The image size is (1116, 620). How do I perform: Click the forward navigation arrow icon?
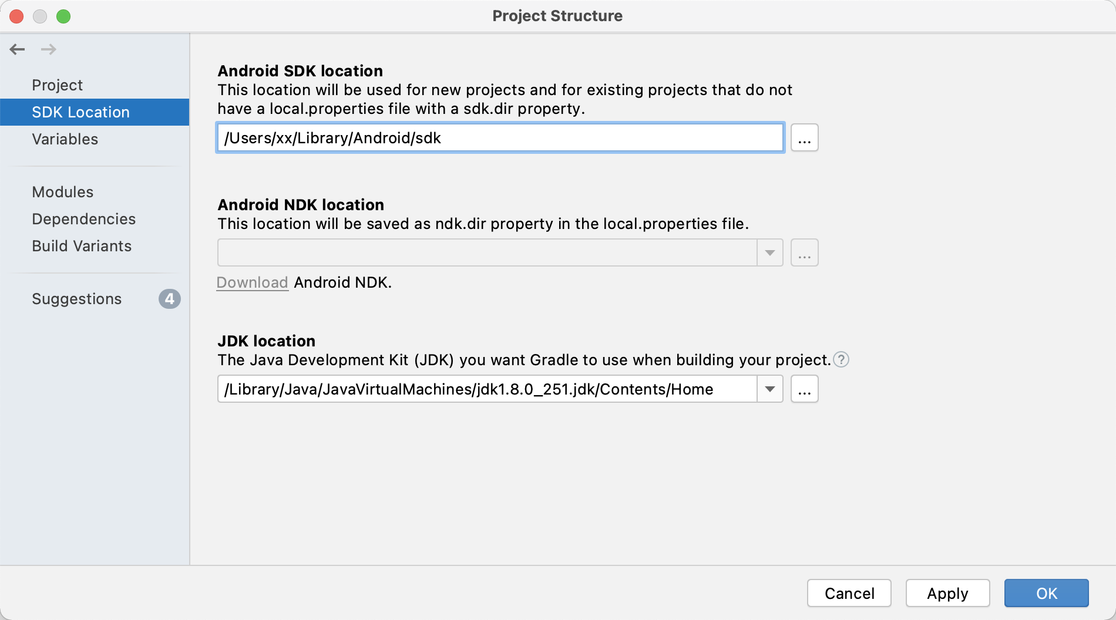[x=49, y=49]
